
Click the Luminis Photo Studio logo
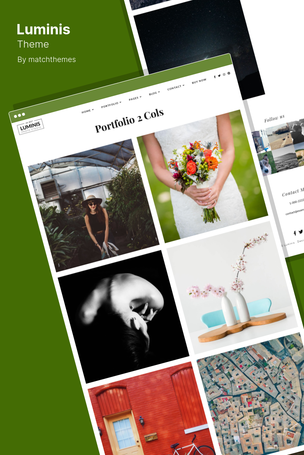(x=31, y=127)
